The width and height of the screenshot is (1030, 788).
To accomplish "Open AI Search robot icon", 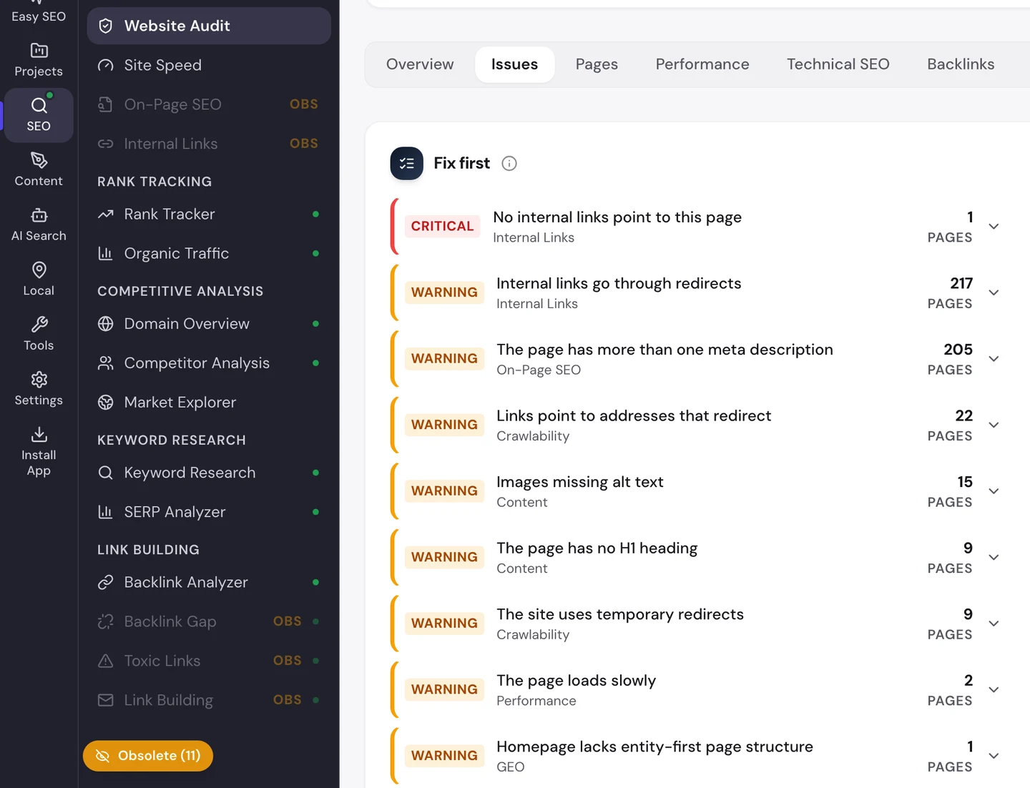I will [39, 215].
